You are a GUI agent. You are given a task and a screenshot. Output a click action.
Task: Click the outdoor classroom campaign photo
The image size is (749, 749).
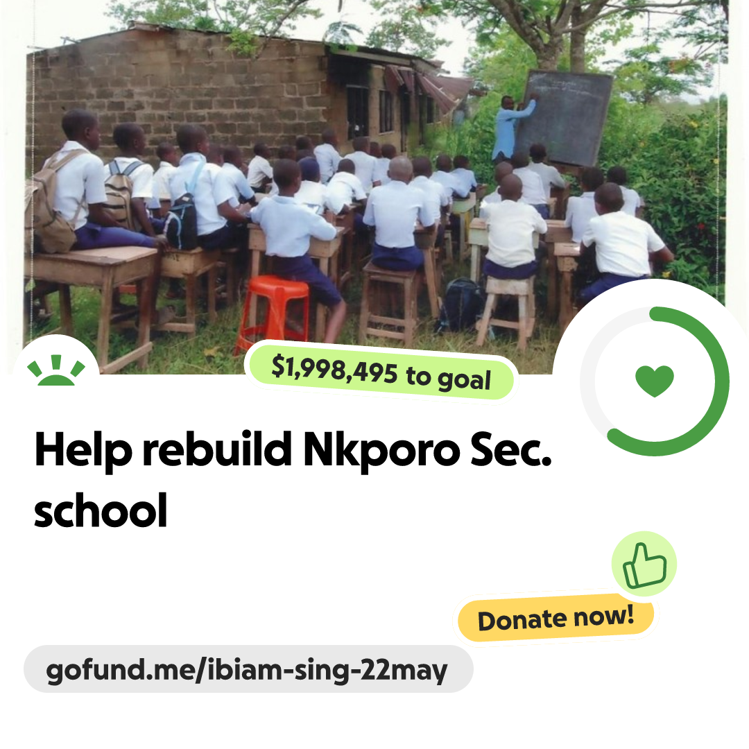coord(375,187)
